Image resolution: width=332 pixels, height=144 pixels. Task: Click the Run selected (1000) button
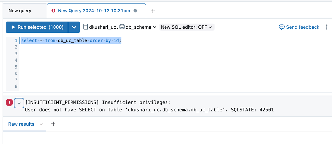coord(37,27)
